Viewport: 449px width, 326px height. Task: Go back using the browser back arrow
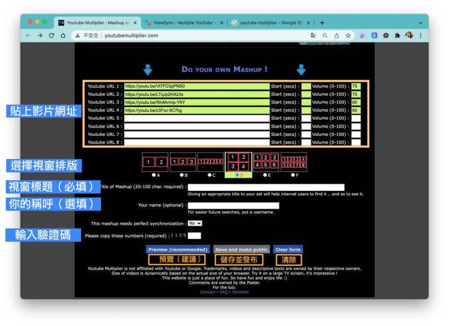28,35
